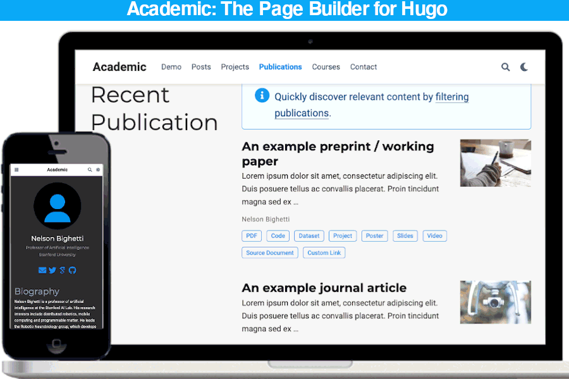Image resolution: width=569 pixels, height=379 pixels.
Task: Click the preprint paper thumbnail image
Action: (495, 163)
